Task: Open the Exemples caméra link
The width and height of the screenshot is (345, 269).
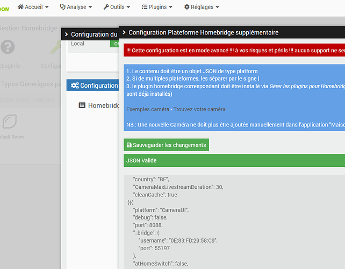Action: [x=148, y=109]
